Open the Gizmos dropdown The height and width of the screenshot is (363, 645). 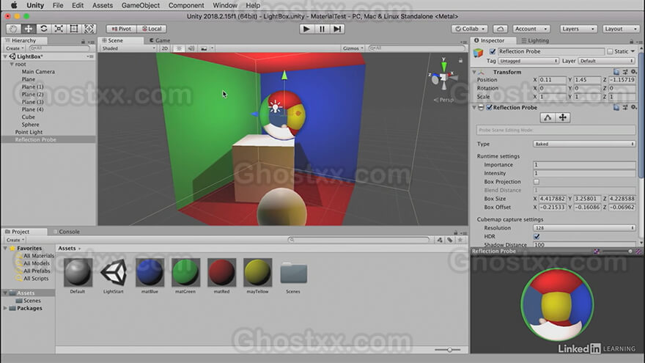click(x=353, y=48)
